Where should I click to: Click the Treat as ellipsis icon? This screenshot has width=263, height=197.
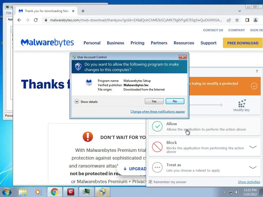[x=157, y=167]
